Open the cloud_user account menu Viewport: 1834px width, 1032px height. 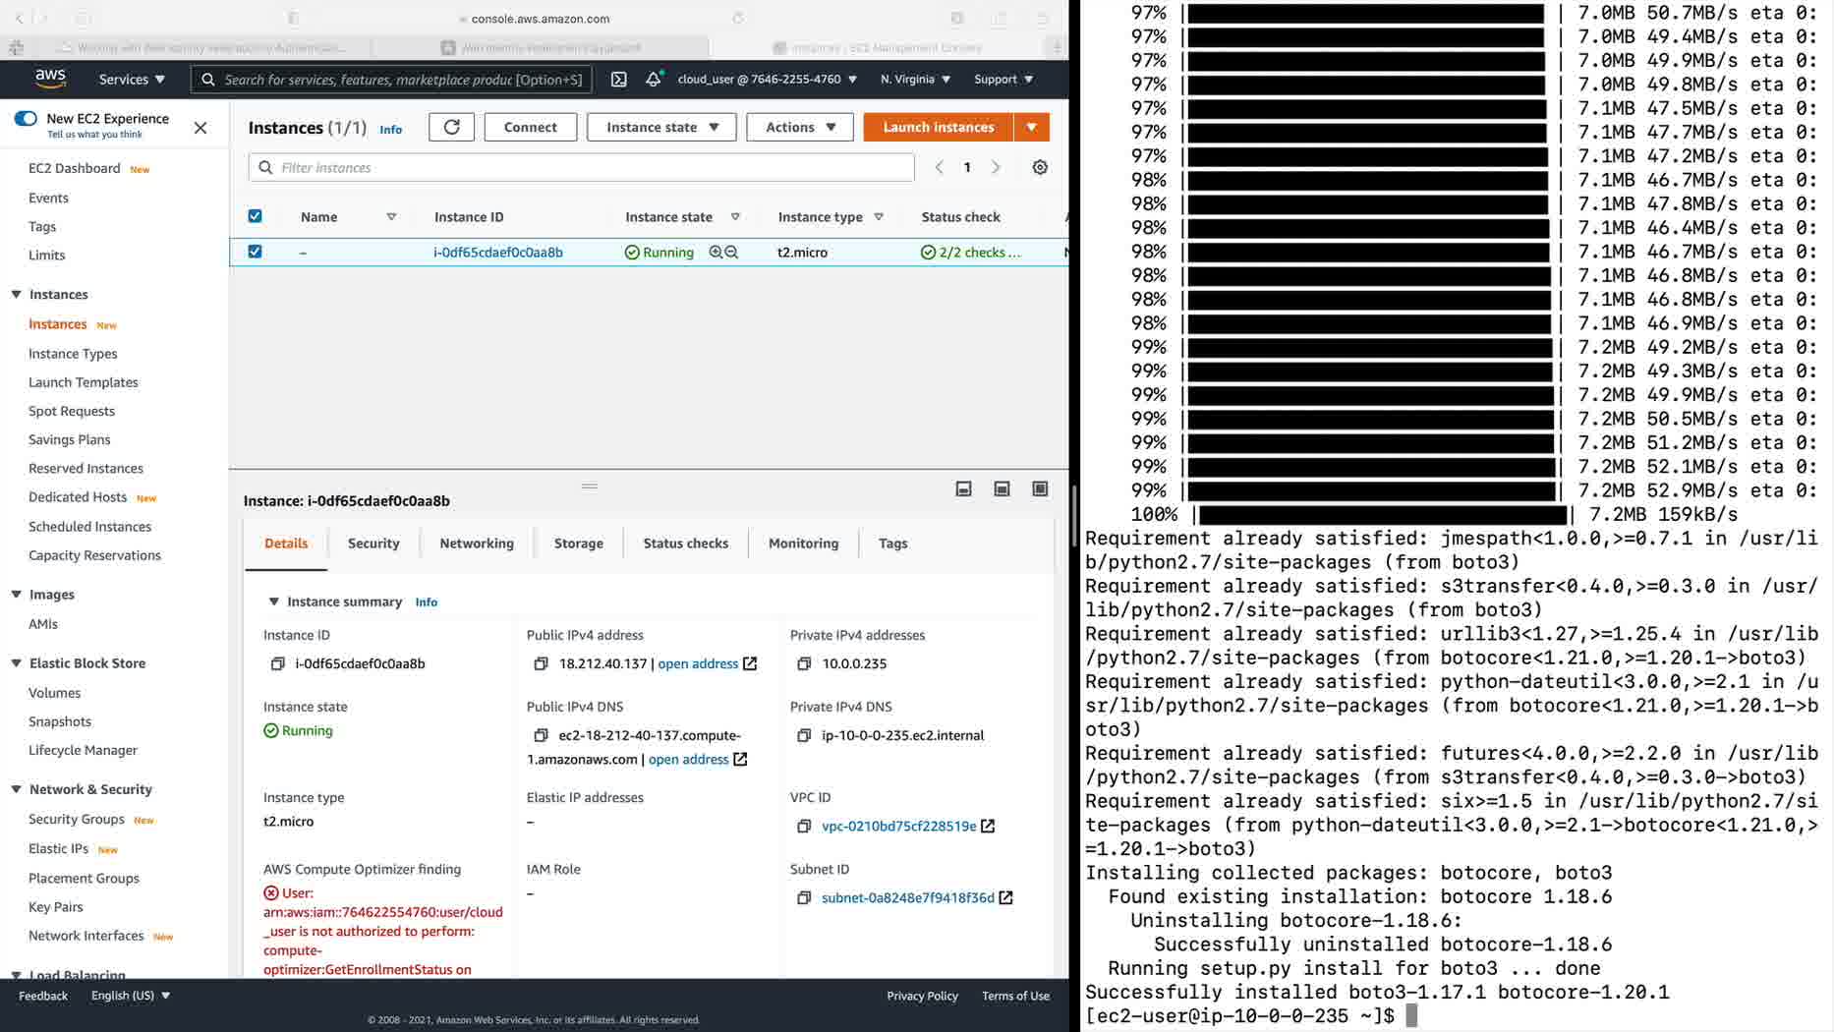[x=768, y=80]
